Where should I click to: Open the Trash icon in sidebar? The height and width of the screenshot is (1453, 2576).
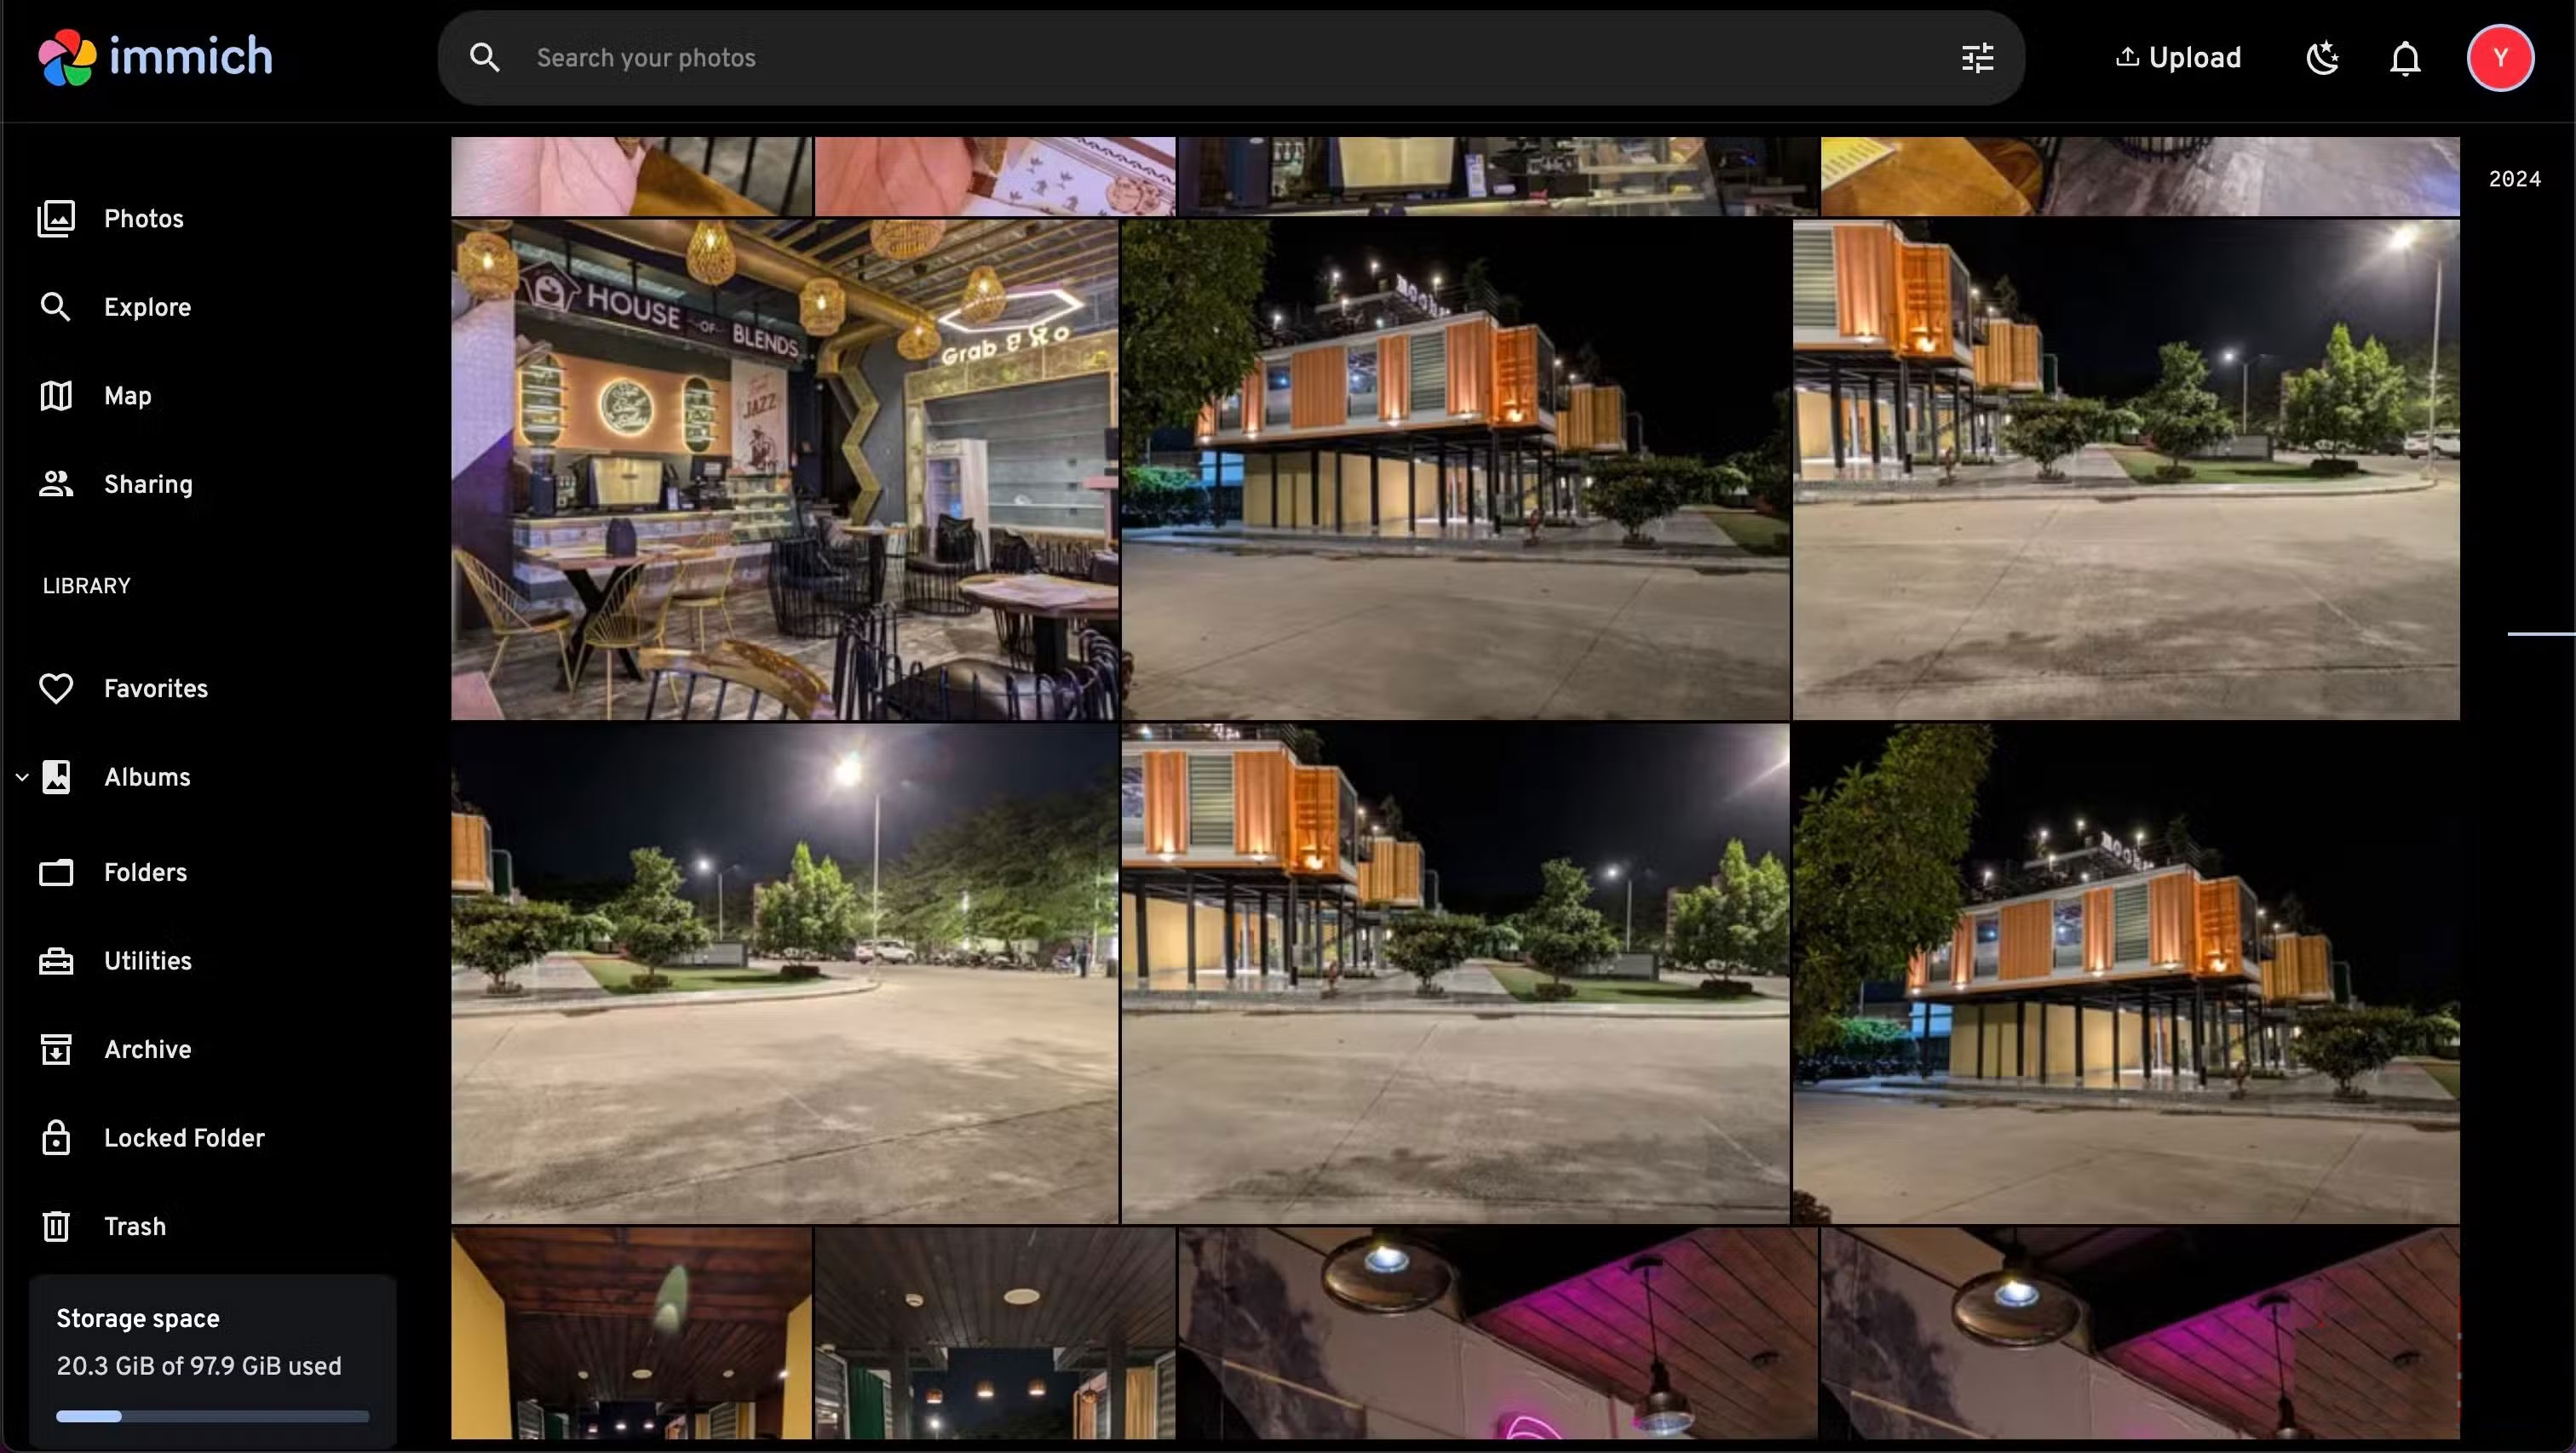tap(56, 1227)
